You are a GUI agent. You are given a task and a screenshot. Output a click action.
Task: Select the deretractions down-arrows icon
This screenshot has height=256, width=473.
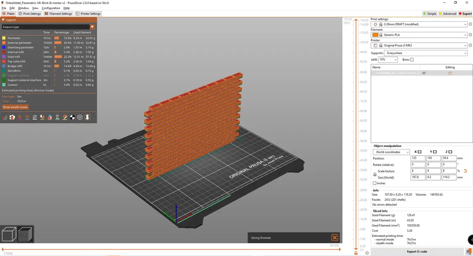tap(27, 118)
